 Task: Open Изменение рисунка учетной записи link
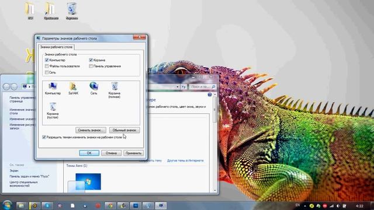point(22,126)
